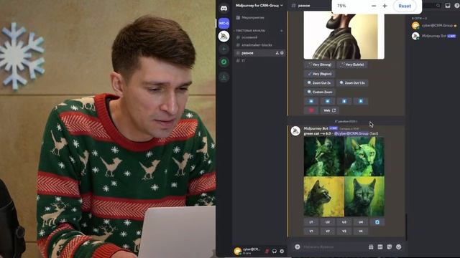Click the Reset zoom button
The image size is (460, 258).
[405, 6]
